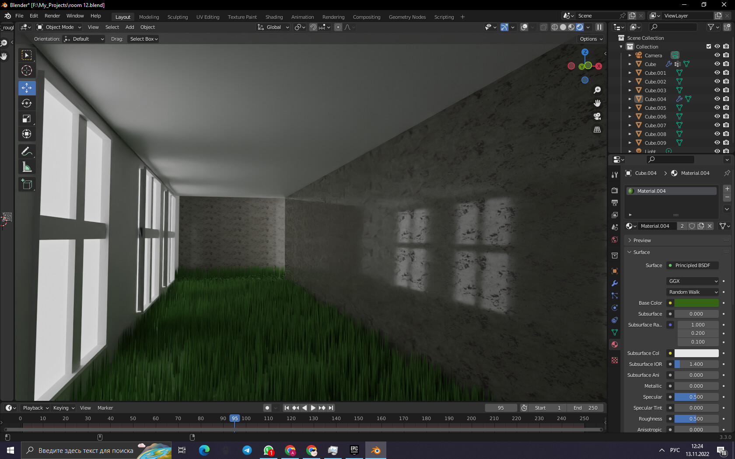Open the Object Mode dropdown
This screenshot has width=735, height=459.
coord(59,27)
